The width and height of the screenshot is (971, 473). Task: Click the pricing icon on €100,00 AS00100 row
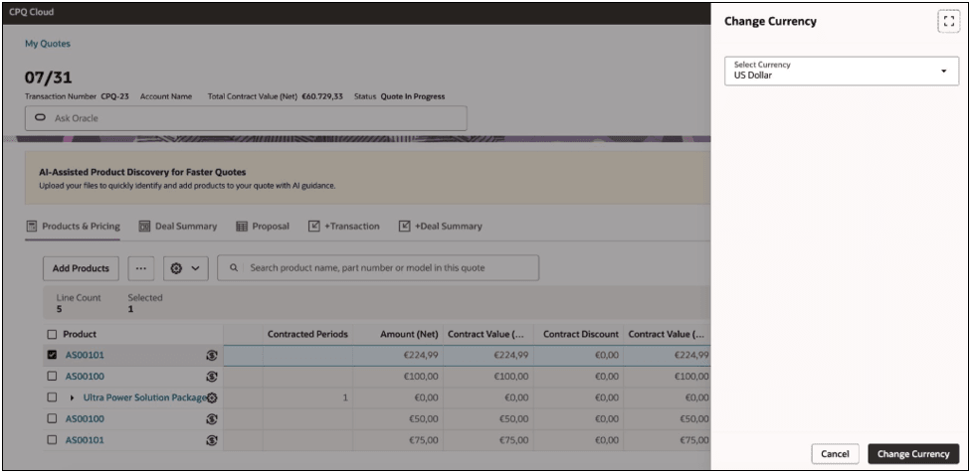(212, 376)
